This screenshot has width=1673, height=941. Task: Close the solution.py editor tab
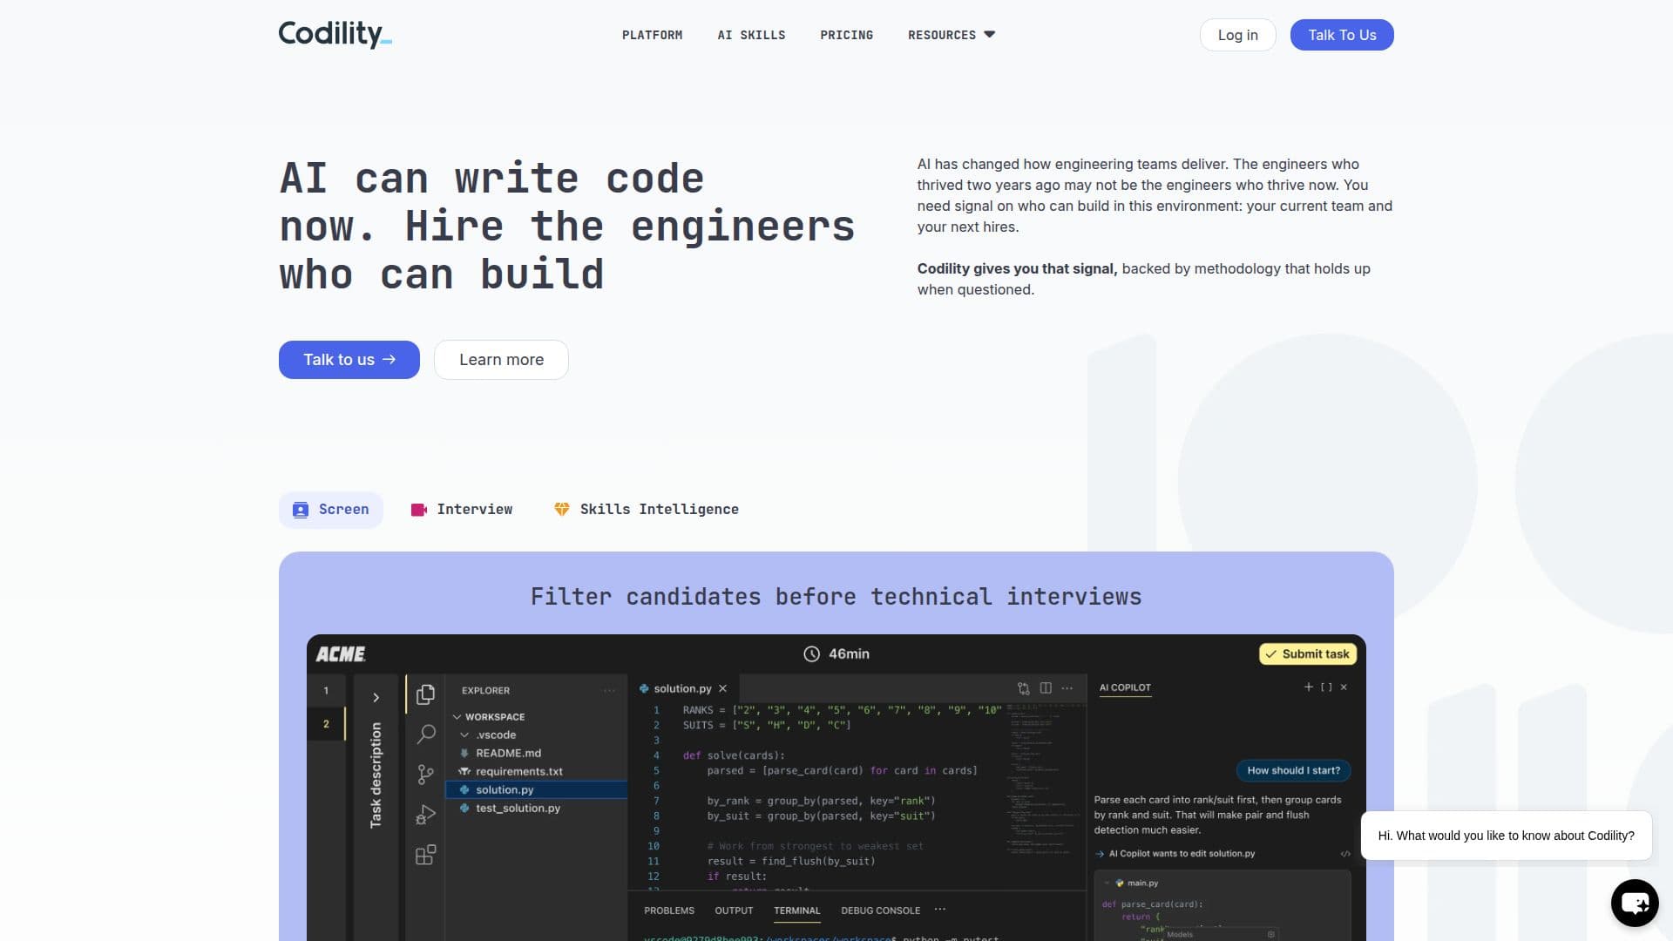pyautogui.click(x=722, y=688)
